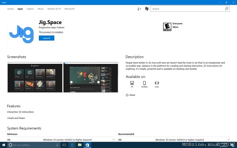The image size is (237, 148).
Task: Open the user account avatar
Action: (147, 9)
